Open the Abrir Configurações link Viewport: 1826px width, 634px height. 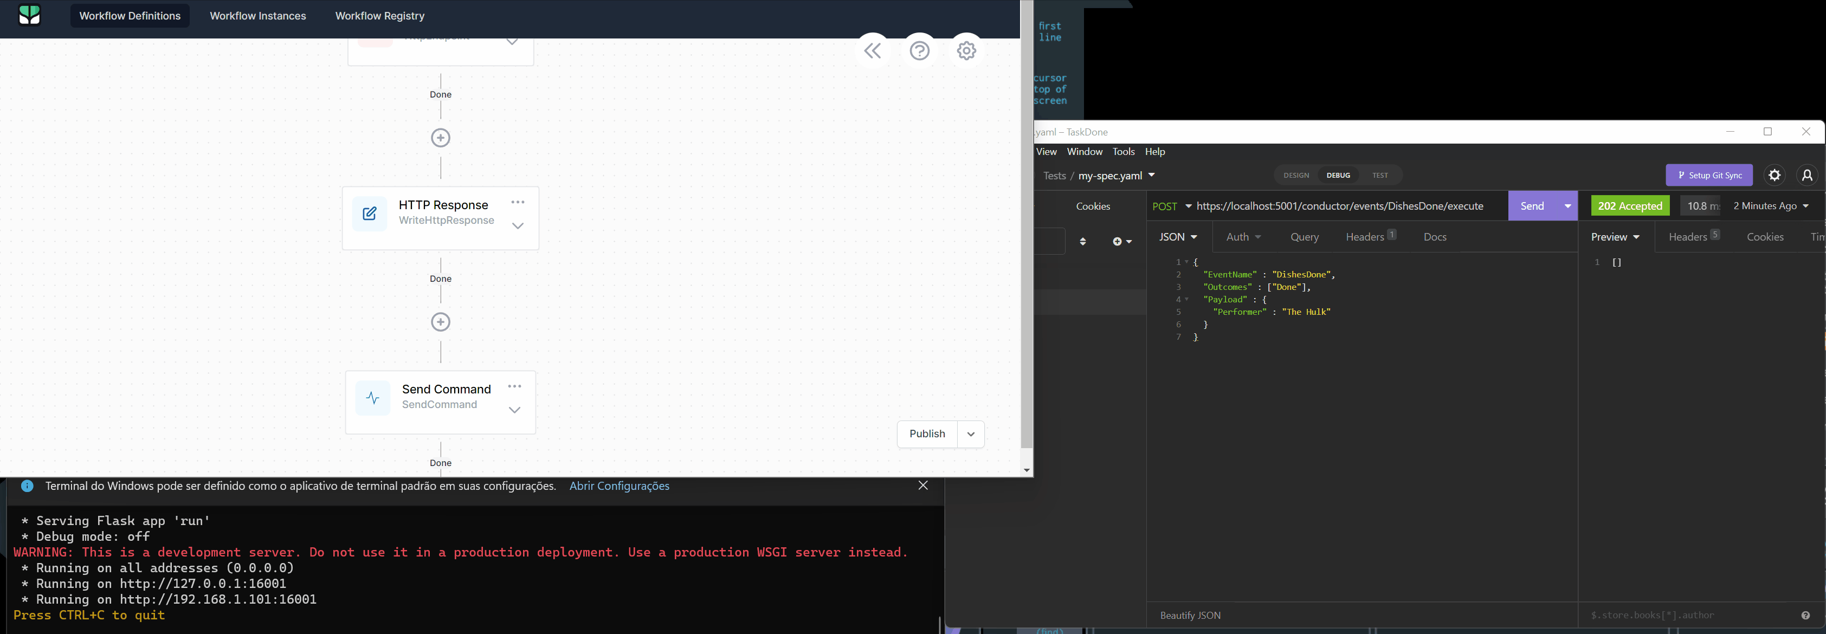pyautogui.click(x=620, y=486)
